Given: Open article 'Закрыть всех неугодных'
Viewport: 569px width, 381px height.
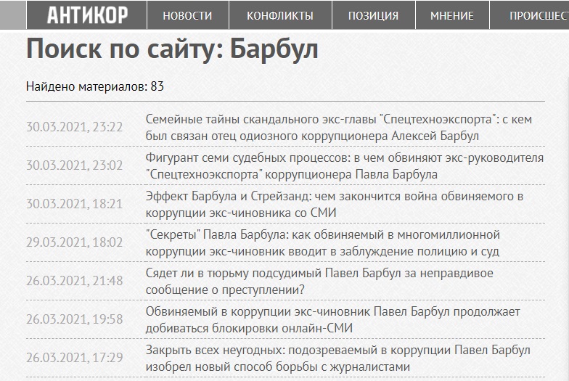Looking at the screenshot, I should (x=337, y=359).
